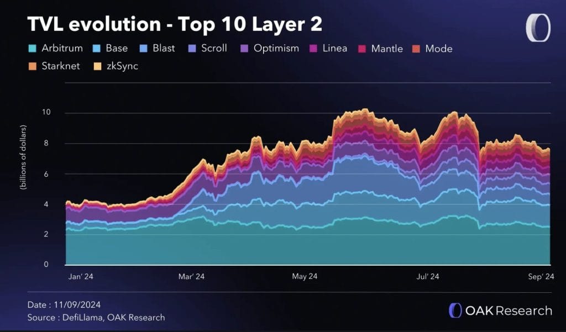
Task: Click the OAK ring logo top right
Action: click(538, 28)
